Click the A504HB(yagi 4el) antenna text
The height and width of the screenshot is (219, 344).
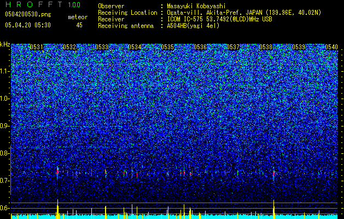click(193, 26)
